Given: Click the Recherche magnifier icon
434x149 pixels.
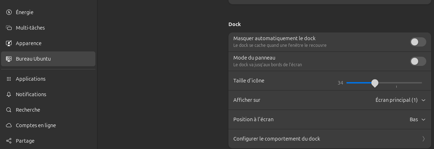Looking at the screenshot, I should coord(9,110).
